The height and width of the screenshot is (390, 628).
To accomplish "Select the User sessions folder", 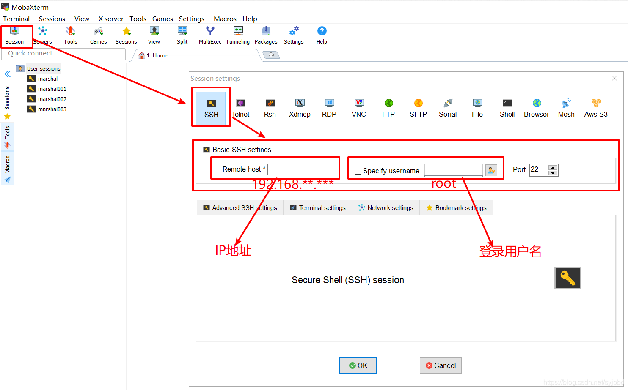I will coord(39,68).
